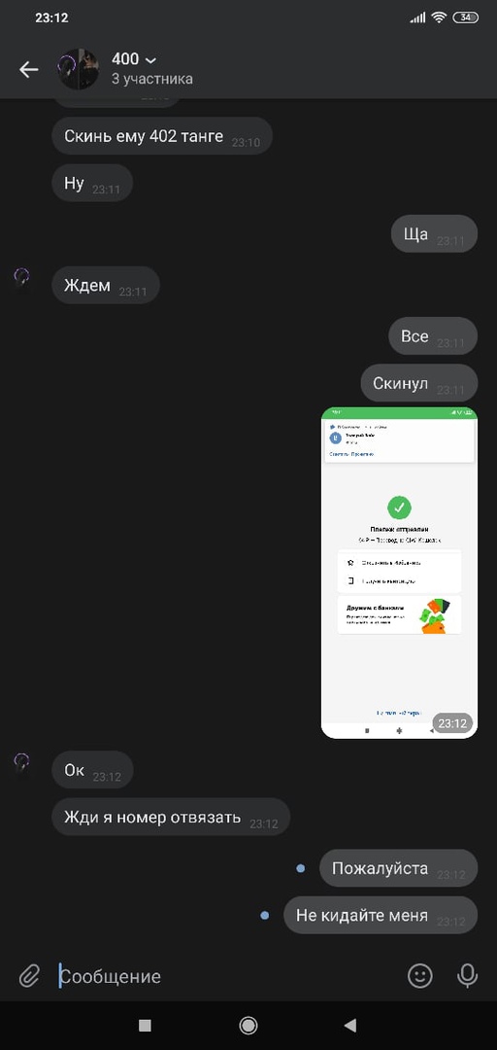497x1050 pixels.
Task: Open the emoji smiley picker
Action: 420,976
